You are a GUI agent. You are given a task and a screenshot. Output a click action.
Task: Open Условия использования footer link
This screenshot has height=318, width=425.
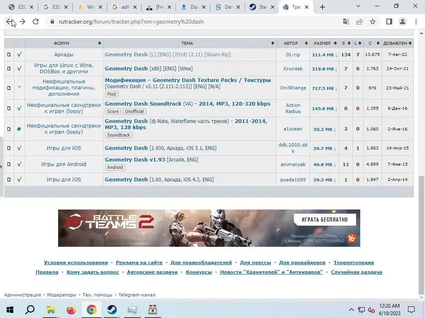point(76,263)
